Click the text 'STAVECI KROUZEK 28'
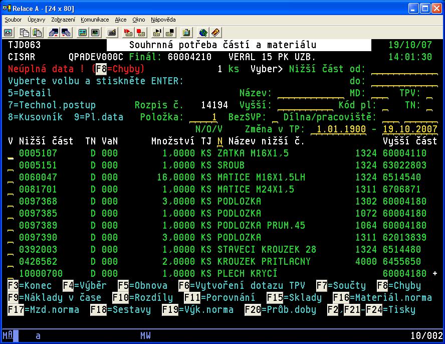Image resolution: width=445 pixels, height=344 pixels. click(x=267, y=249)
